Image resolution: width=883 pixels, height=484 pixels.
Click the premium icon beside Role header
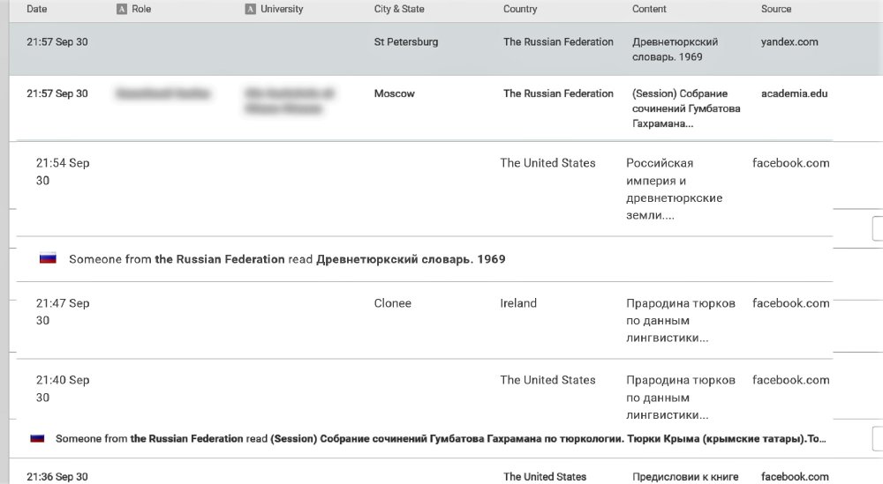[121, 10]
